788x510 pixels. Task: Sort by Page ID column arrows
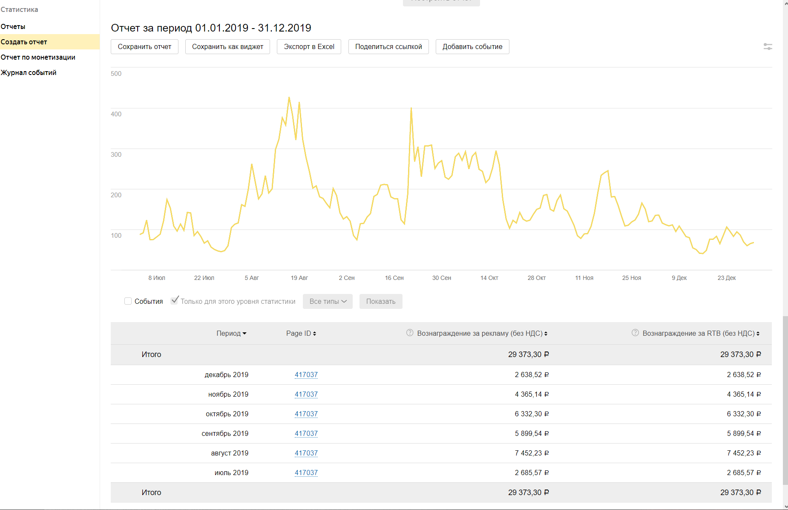click(314, 334)
